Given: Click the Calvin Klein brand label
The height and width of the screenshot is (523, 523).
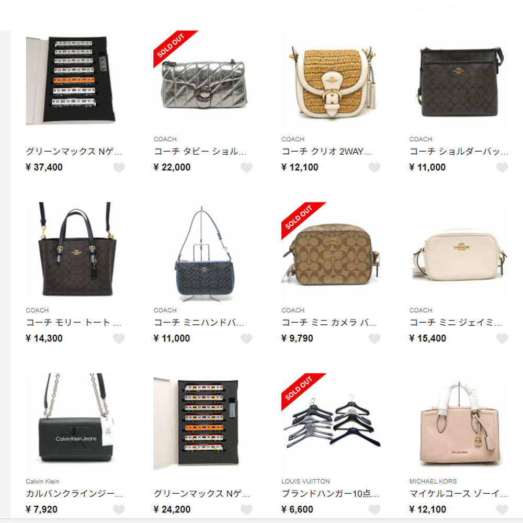Looking at the screenshot, I should coord(42,481).
